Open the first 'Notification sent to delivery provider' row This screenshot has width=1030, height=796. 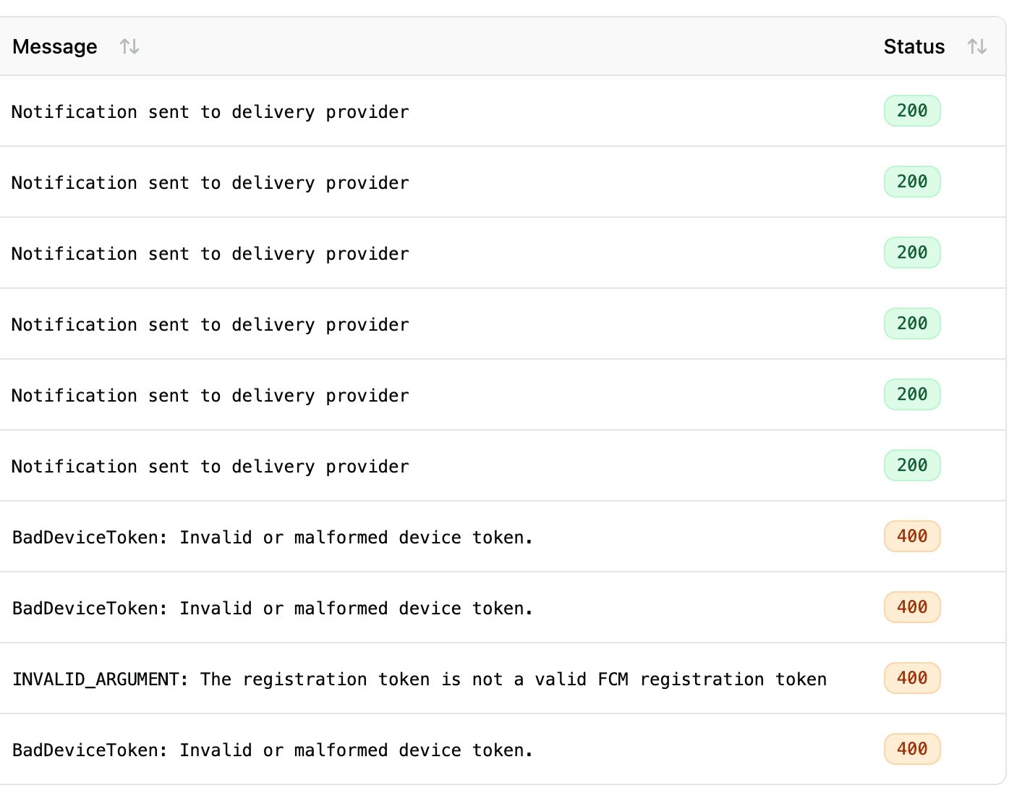tap(210, 112)
